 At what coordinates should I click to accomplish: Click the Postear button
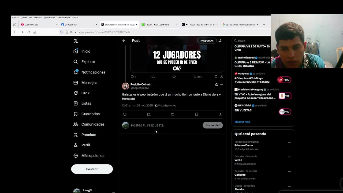click(92, 169)
